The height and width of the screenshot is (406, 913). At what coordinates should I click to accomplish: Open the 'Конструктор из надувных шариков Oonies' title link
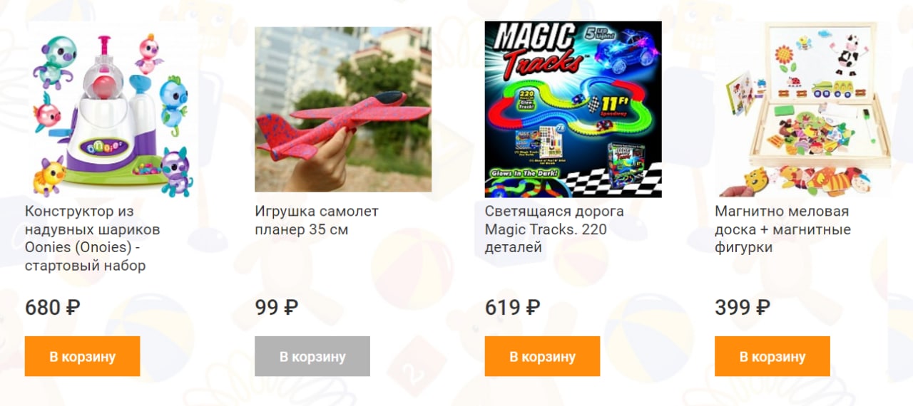pyautogui.click(x=93, y=239)
